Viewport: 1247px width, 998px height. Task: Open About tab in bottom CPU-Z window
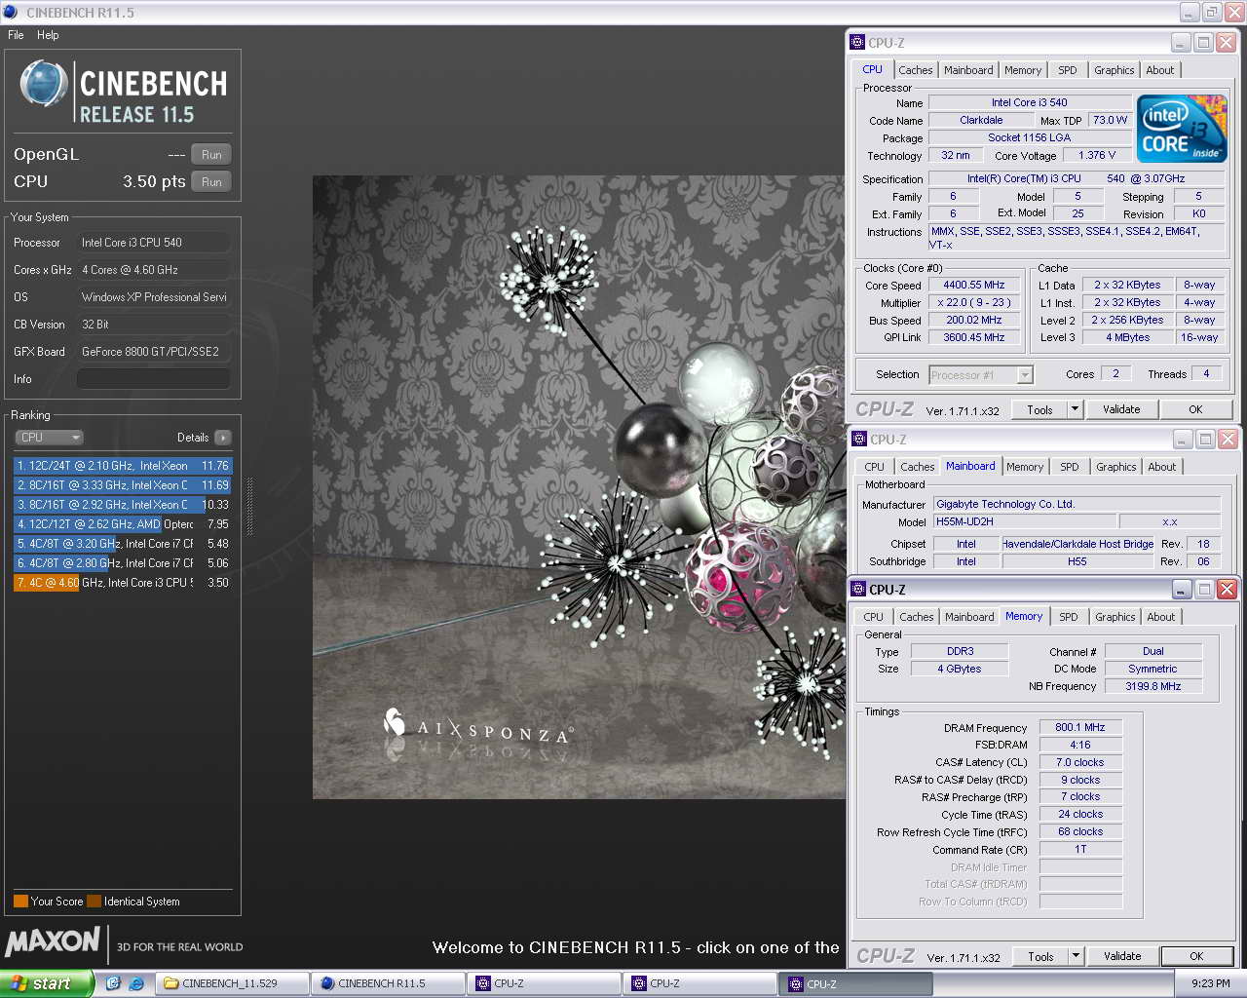tap(1160, 617)
